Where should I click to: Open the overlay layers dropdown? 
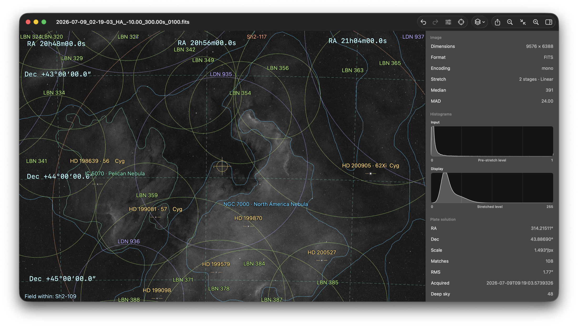coord(480,22)
